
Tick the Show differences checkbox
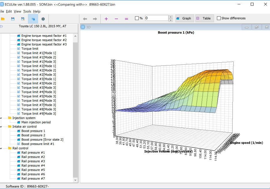219,18
